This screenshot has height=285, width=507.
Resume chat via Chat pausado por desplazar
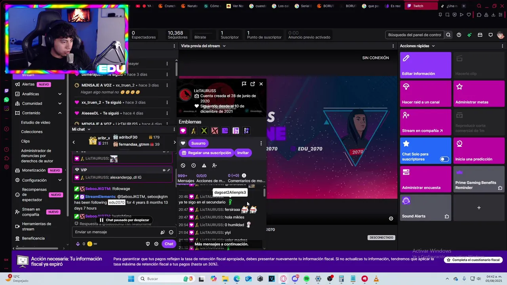[x=124, y=220]
